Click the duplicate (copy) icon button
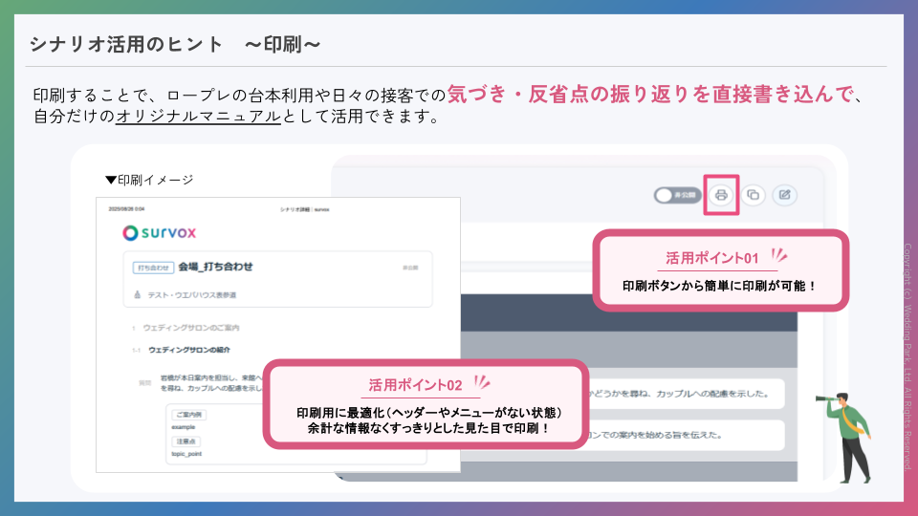The image size is (918, 516). point(753,195)
